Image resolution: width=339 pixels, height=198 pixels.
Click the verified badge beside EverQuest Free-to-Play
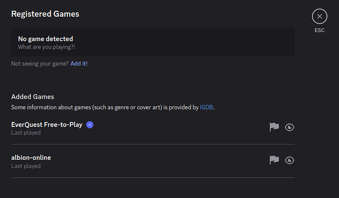click(x=90, y=124)
